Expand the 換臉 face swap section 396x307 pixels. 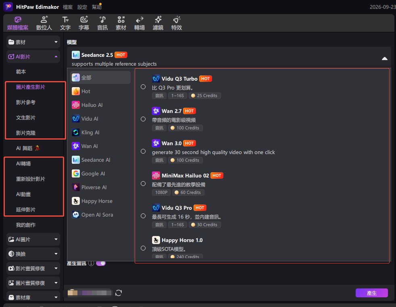click(33, 254)
